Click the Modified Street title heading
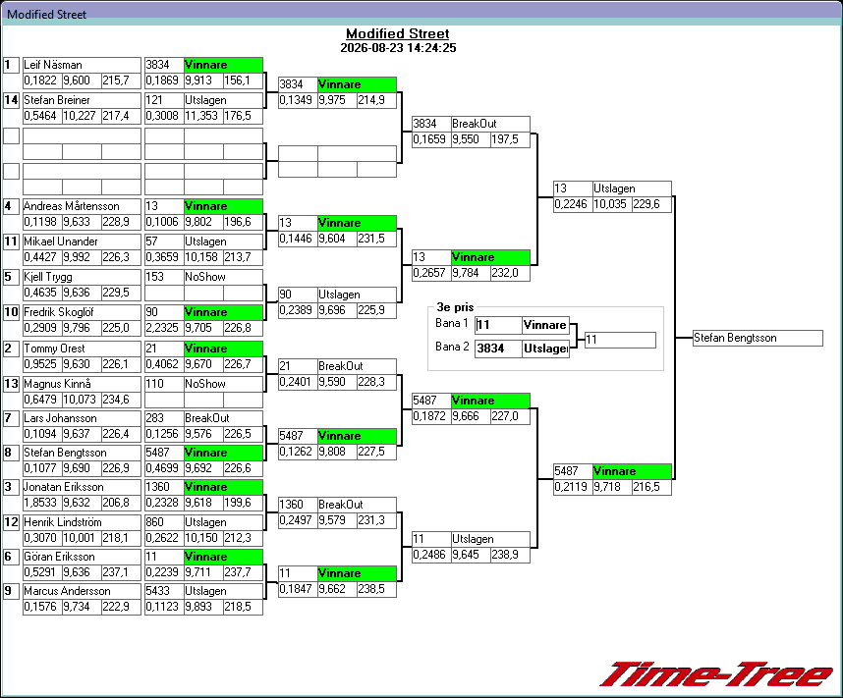Viewport: 843px width, 698px height. click(397, 33)
